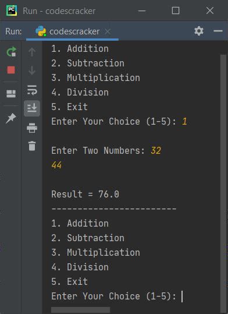
Task: Click the Up the Stack Trace arrow
Action: [32, 52]
